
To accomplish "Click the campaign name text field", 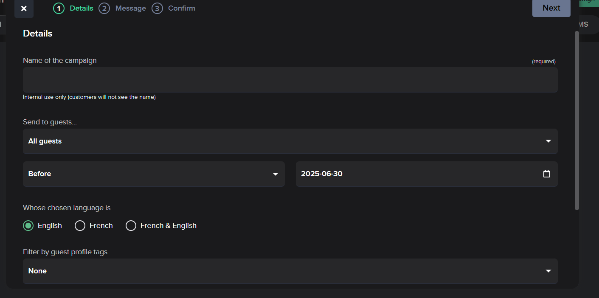I will pos(290,80).
